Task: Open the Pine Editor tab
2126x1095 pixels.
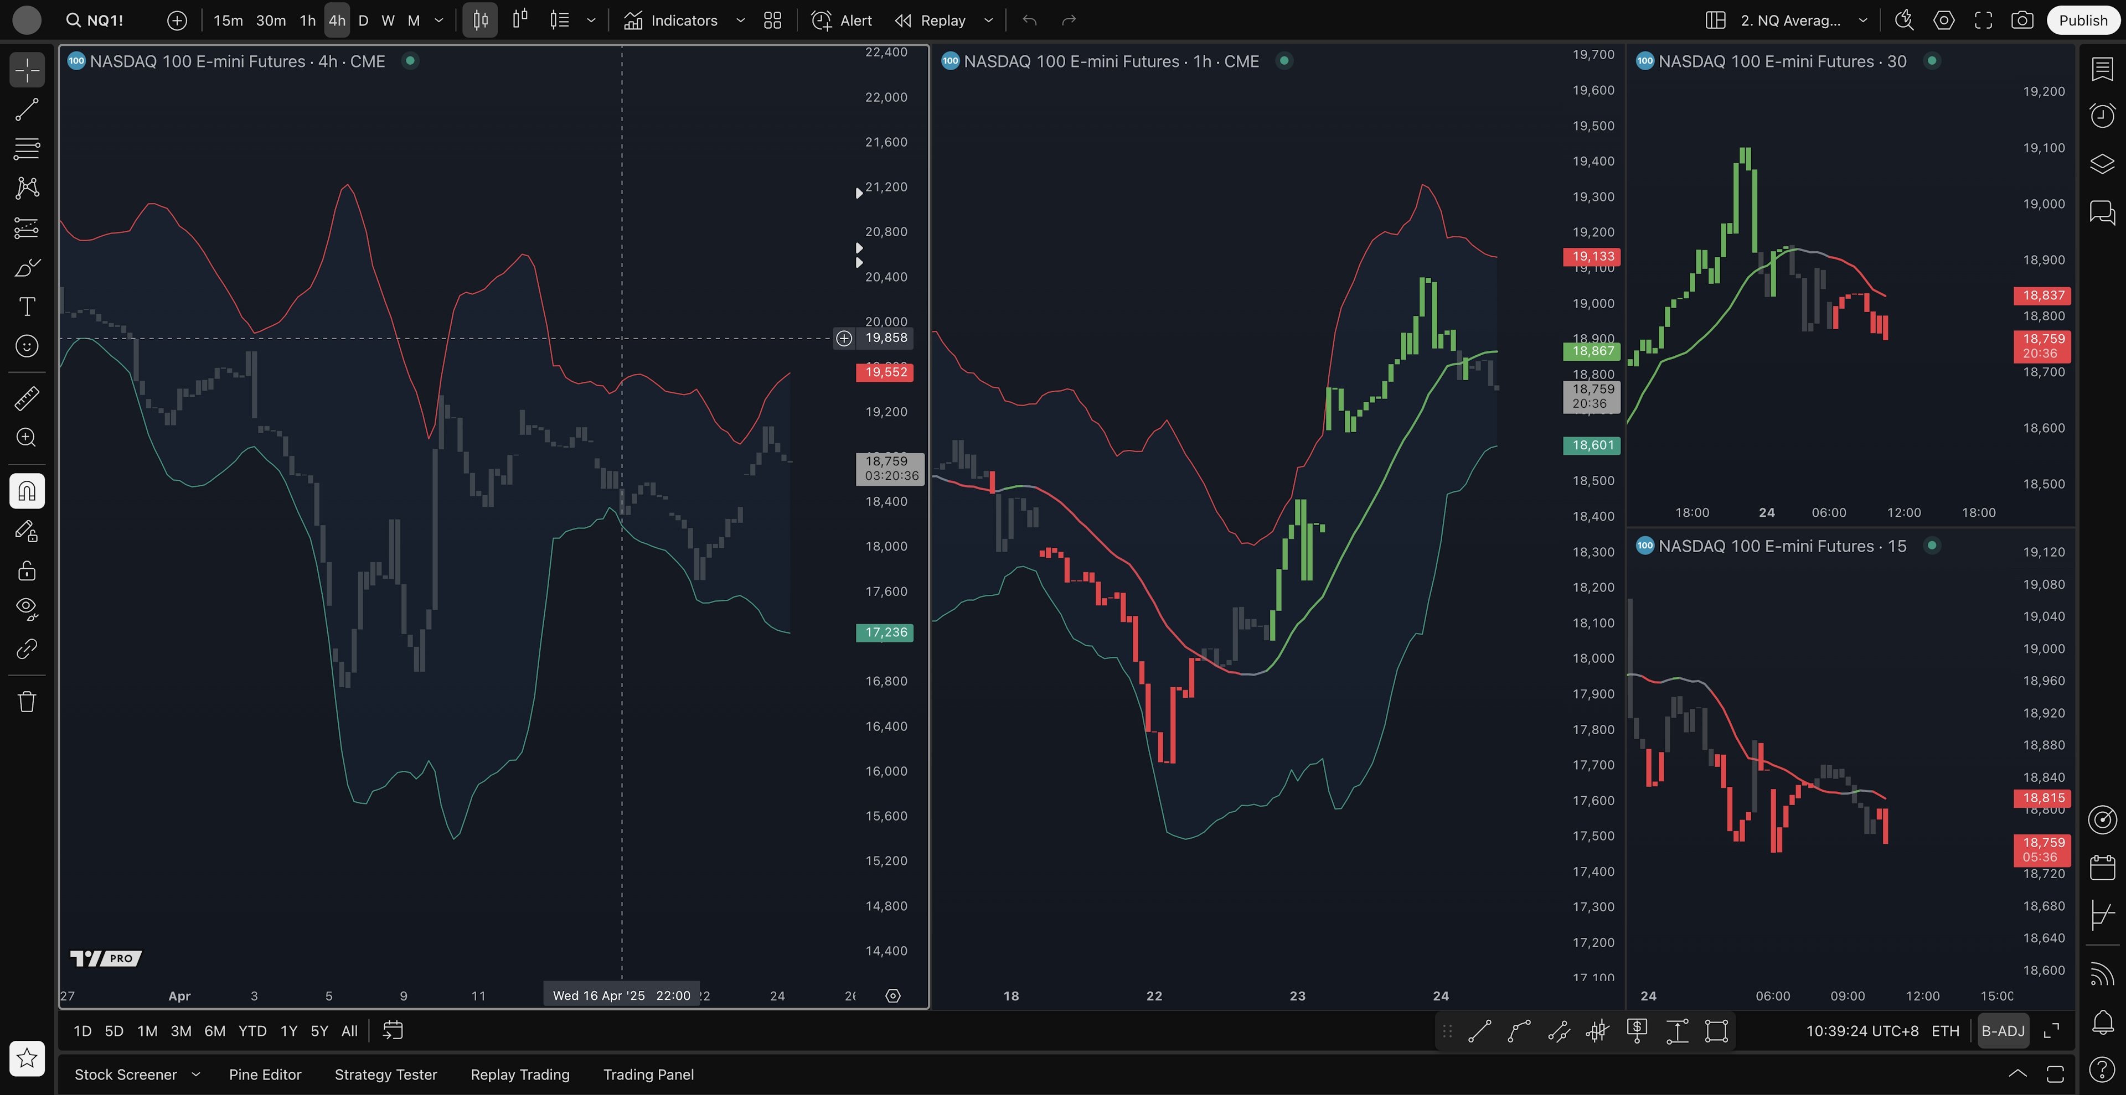Action: point(265,1075)
